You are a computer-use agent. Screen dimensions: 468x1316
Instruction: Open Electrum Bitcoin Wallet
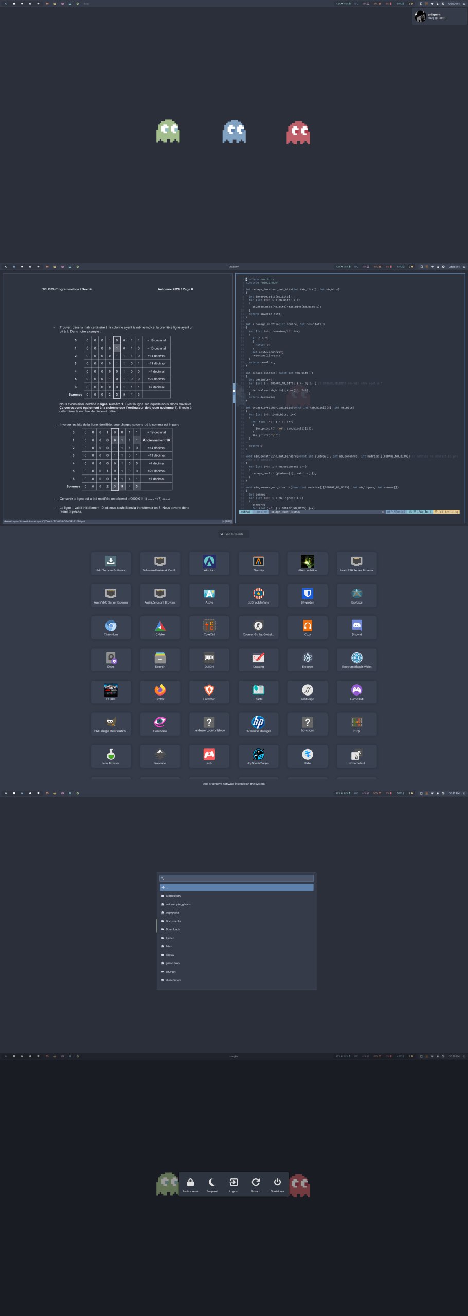pos(356,660)
